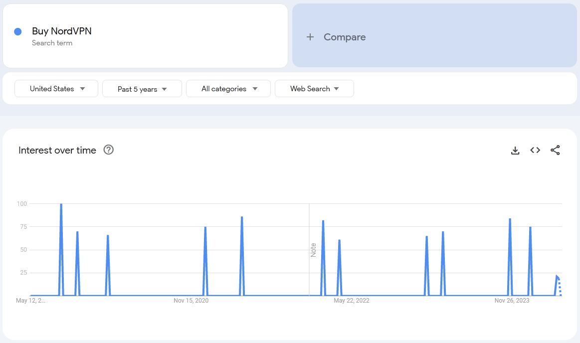Click the blue dot beside Buy NordVPN
This screenshot has height=343, width=580.
point(18,32)
